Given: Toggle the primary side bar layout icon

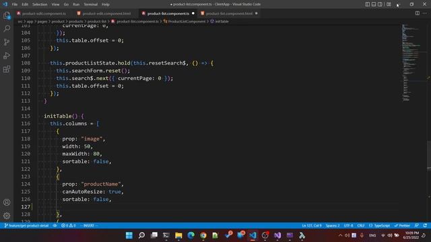Looking at the screenshot, I should point(368,4).
